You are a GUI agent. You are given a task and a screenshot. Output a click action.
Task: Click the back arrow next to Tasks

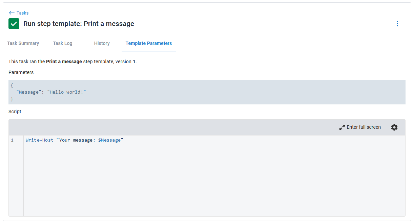click(x=12, y=13)
